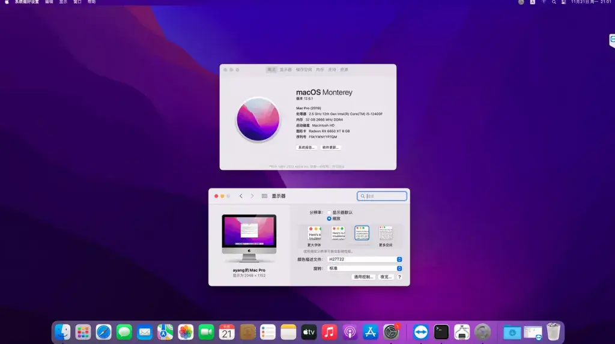Click the 系统报告 button
Viewport: 615px width, 344px height.
(x=306, y=148)
